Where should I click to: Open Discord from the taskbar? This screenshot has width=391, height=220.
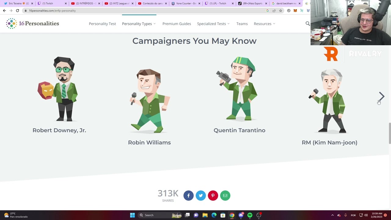(241, 215)
